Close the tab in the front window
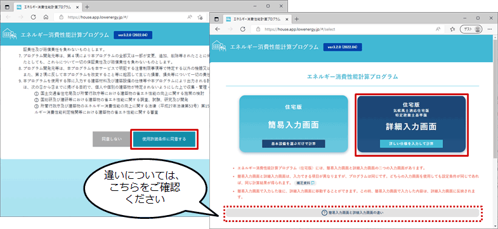The image size is (498, 229). pos(287,19)
